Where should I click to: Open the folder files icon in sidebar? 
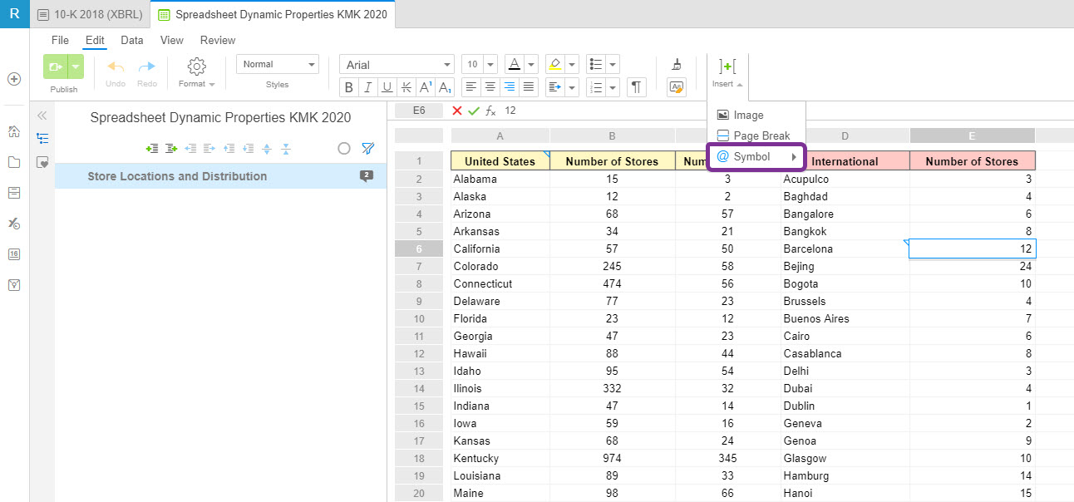[14, 162]
